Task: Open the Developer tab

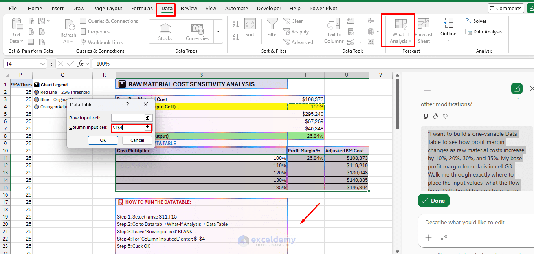Action: tap(269, 9)
